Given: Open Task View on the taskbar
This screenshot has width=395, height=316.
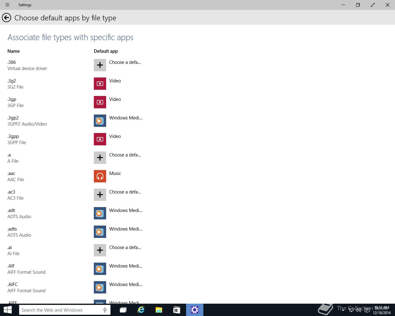Looking at the screenshot, I should (x=123, y=310).
